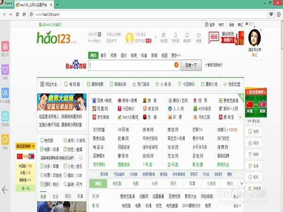Click the 萌主页 sidebar icon

point(5,47)
